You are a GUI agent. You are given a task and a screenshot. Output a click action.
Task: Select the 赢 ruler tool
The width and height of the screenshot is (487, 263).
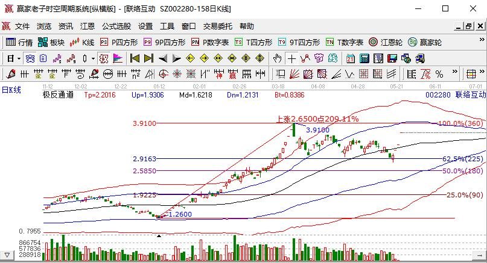pyautogui.click(x=232, y=74)
